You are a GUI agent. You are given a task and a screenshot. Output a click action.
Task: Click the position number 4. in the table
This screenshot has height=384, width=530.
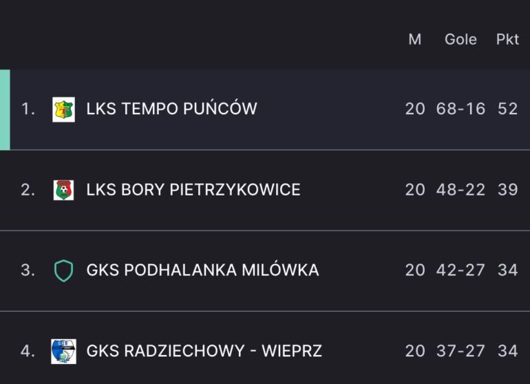[28, 351]
